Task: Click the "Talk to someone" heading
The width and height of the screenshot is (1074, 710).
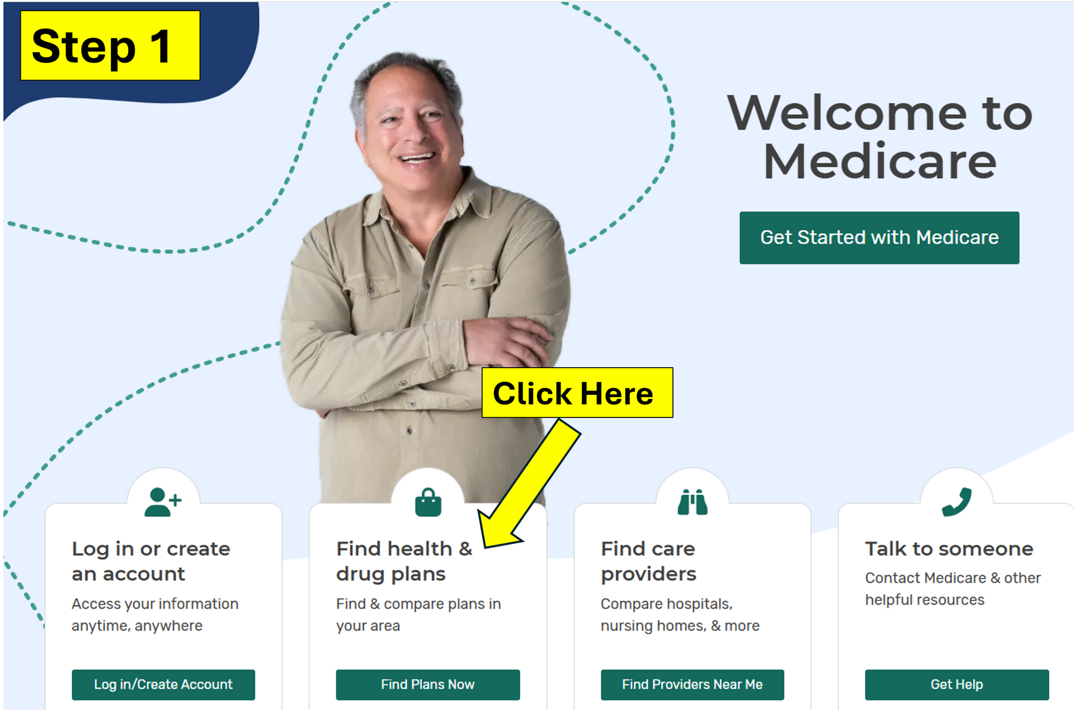Action: 949,549
